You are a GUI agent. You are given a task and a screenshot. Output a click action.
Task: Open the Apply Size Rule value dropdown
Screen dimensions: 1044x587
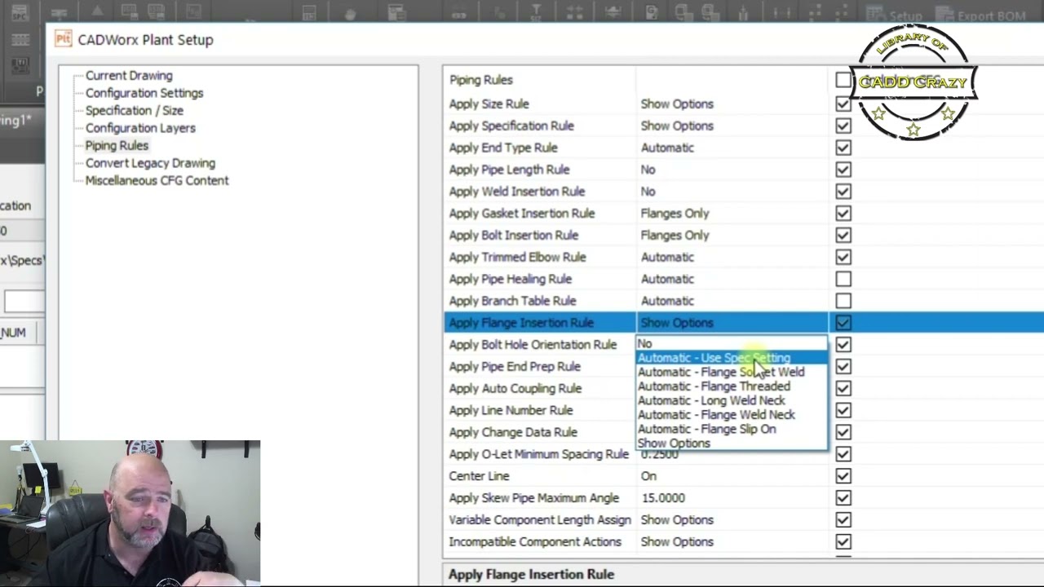click(x=732, y=104)
